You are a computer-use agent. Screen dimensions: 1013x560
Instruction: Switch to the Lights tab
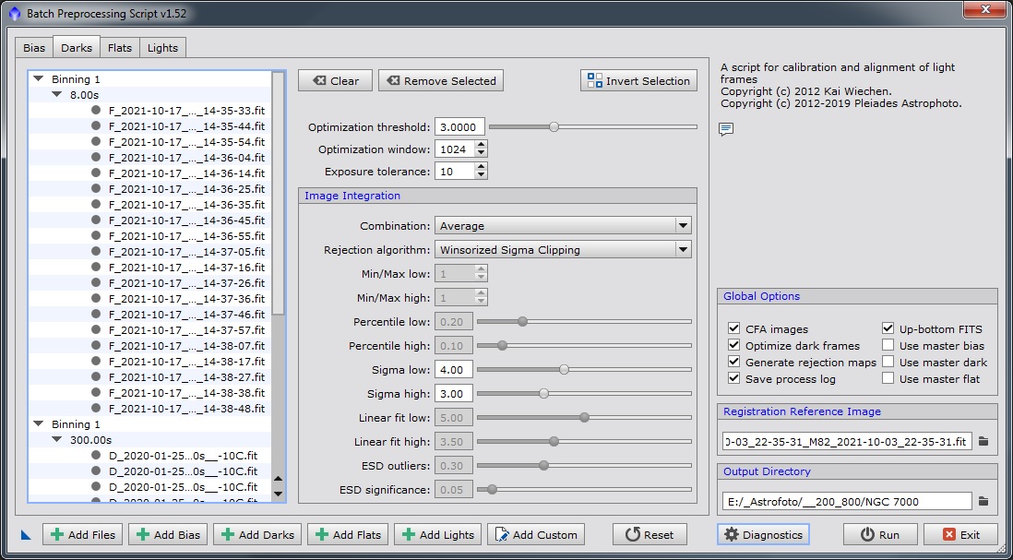point(162,48)
